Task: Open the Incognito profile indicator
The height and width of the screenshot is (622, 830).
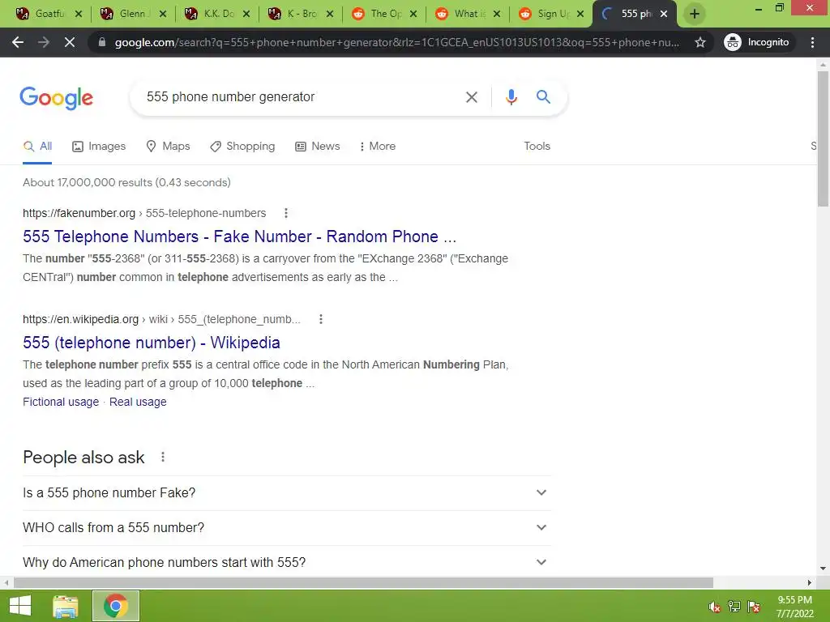Action: point(757,42)
